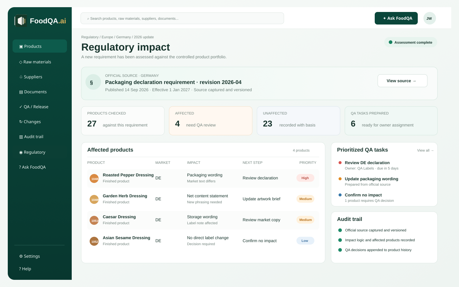
Task: Focus the search products field
Action: (182, 18)
